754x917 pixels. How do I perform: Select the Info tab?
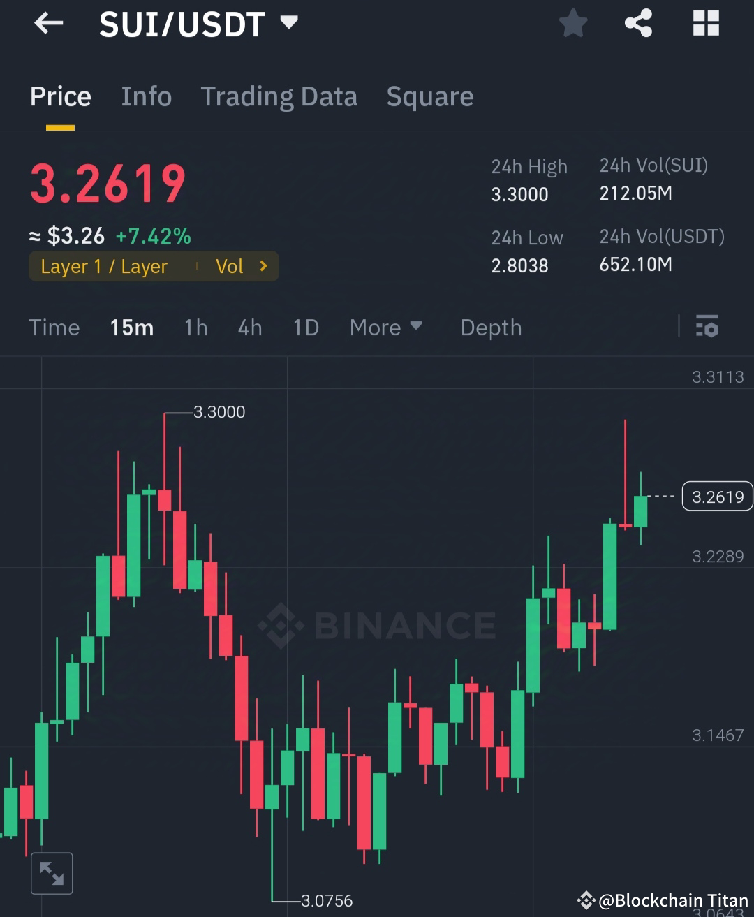coord(146,96)
